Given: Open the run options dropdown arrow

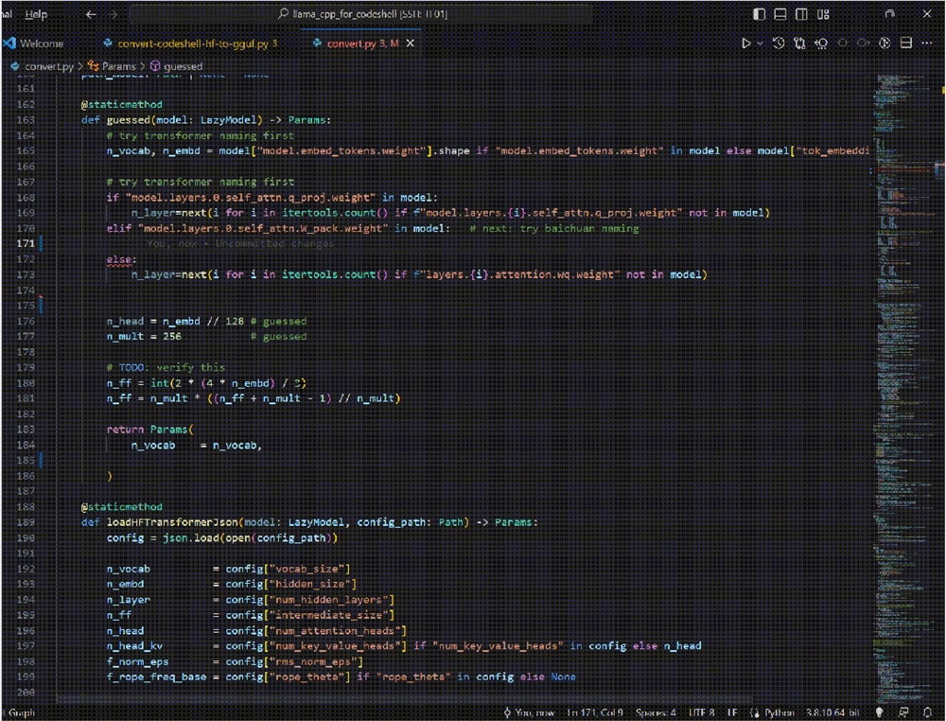Looking at the screenshot, I should (x=760, y=43).
